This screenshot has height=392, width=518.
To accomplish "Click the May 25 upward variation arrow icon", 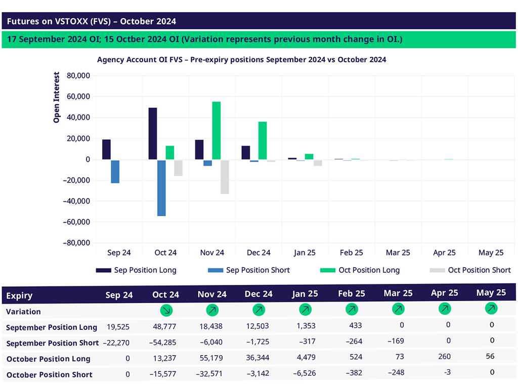I will tap(491, 308).
